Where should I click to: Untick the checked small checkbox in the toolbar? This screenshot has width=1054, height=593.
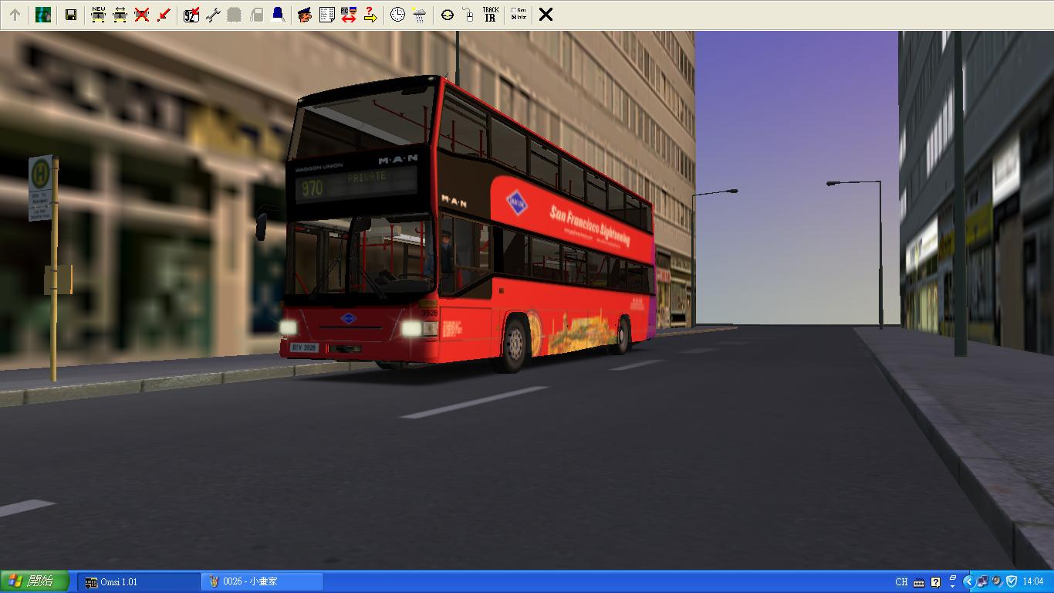514,17
